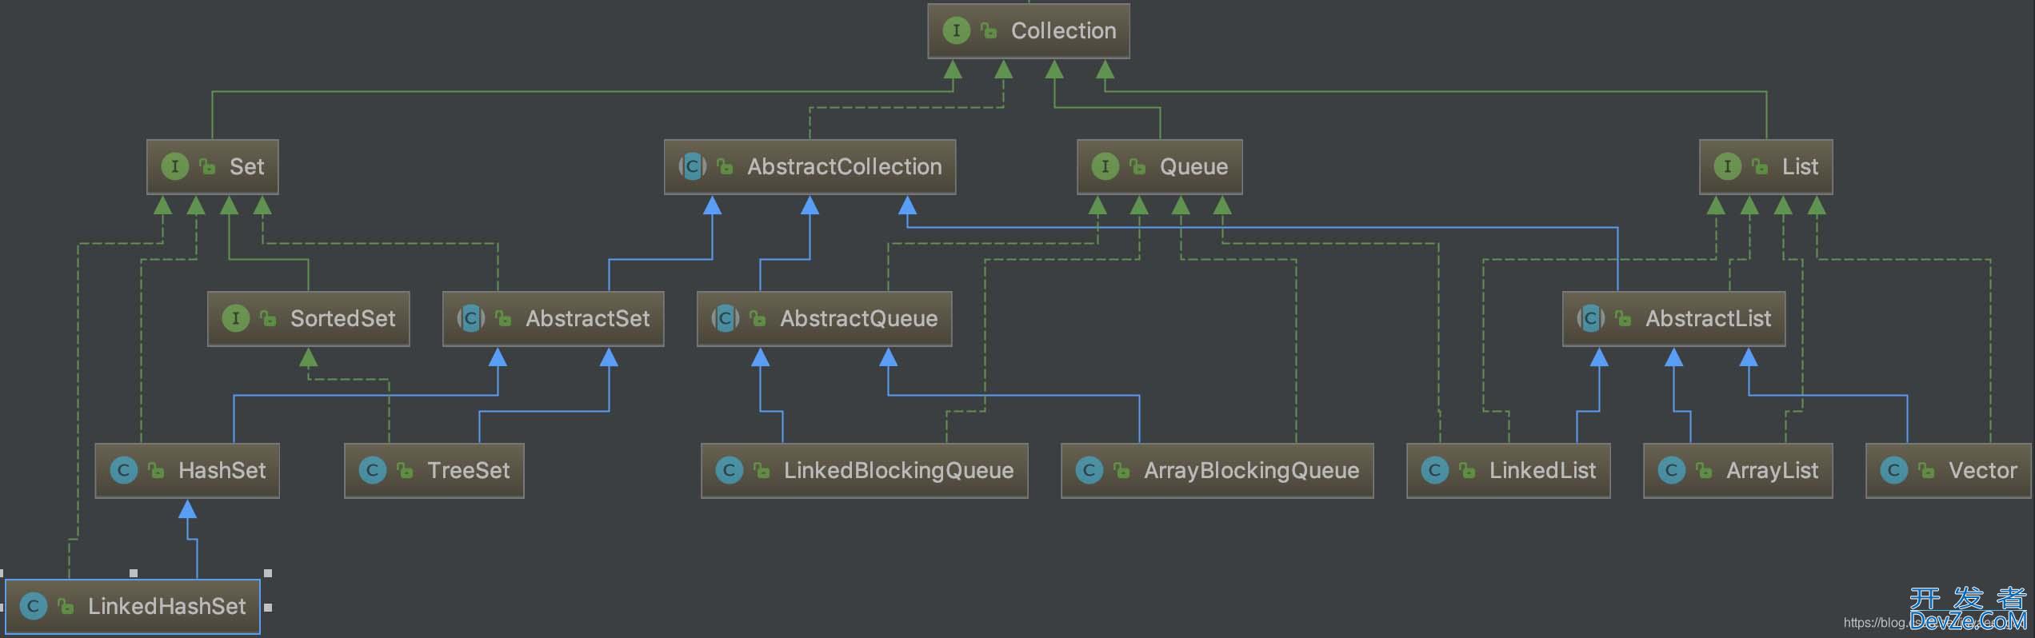Click the interface icon on SortedSet node

pos(235,318)
